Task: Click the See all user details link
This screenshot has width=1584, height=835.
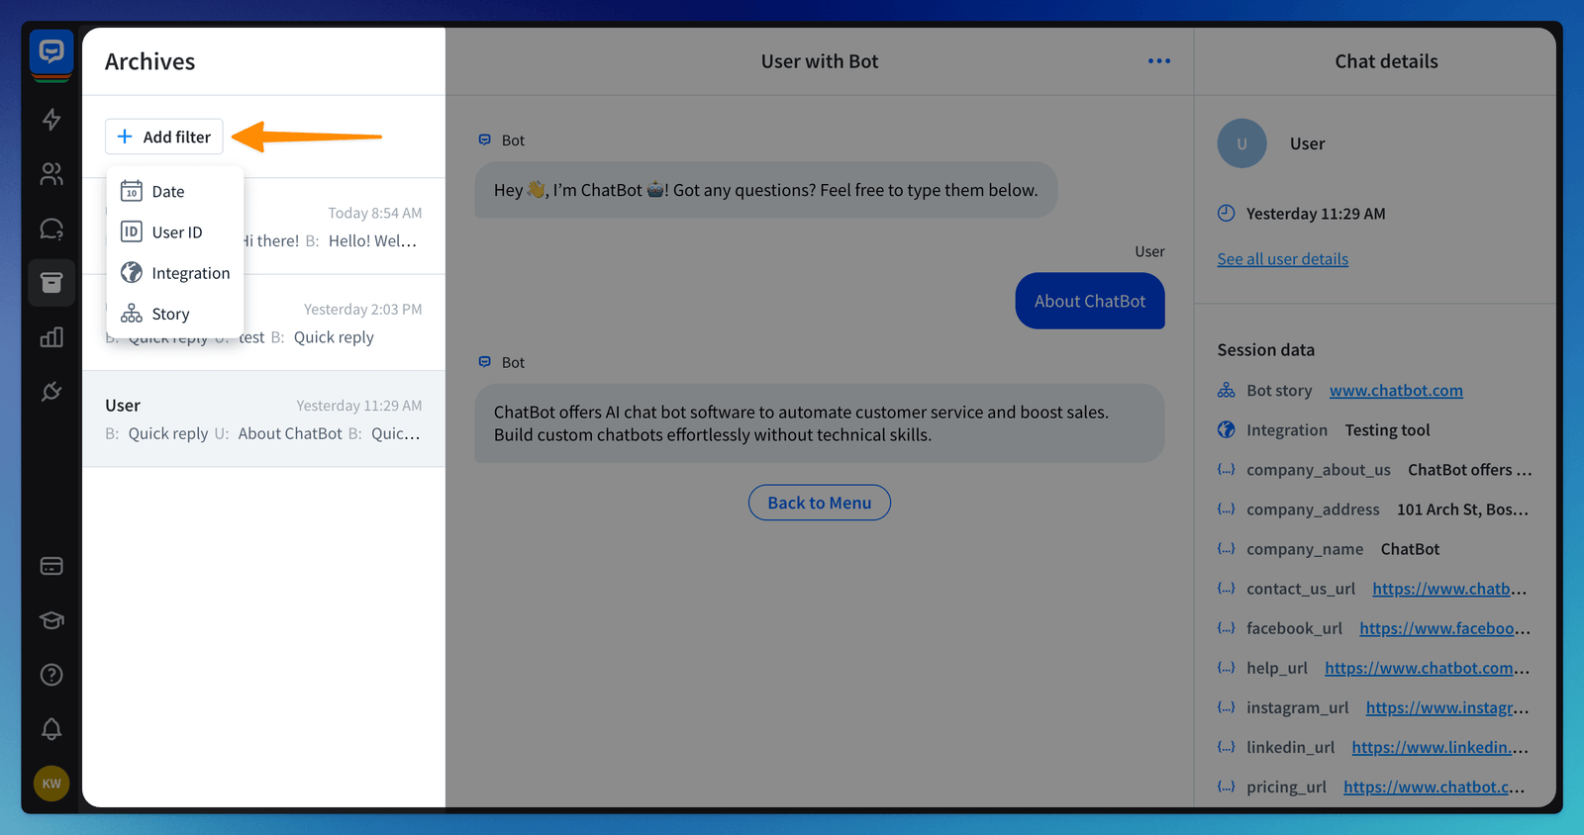Action: point(1282,259)
